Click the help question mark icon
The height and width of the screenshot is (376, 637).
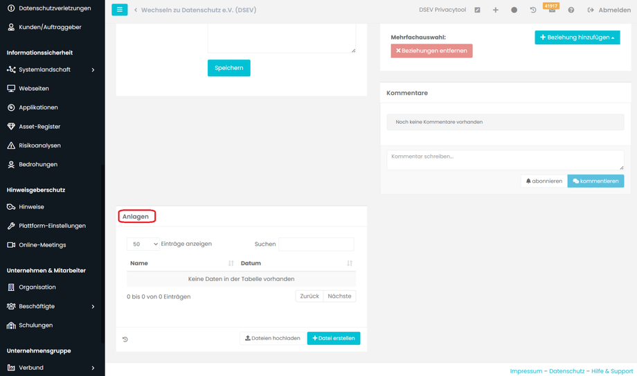[571, 10]
